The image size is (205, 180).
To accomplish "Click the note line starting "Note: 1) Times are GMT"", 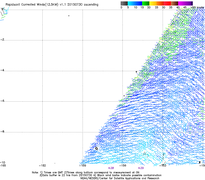I will 86,173.
